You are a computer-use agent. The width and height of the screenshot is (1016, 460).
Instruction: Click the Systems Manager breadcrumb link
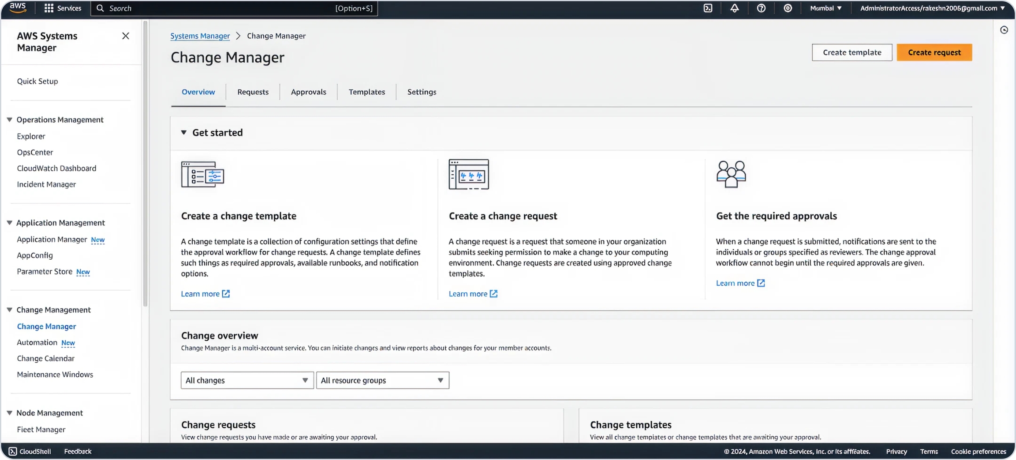coord(200,36)
